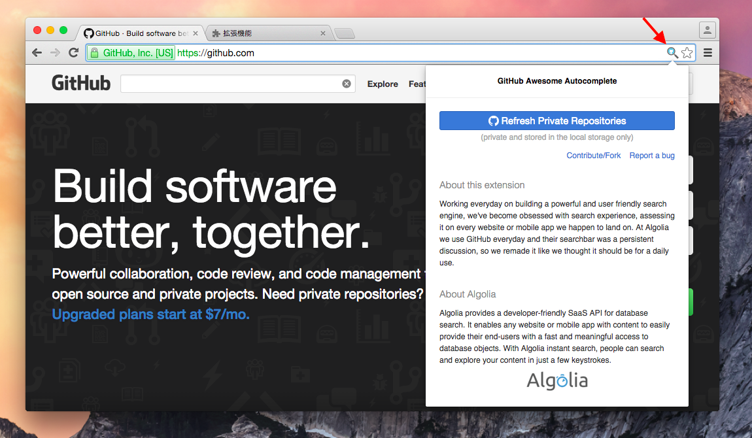Click the green padlock security icon

click(94, 53)
